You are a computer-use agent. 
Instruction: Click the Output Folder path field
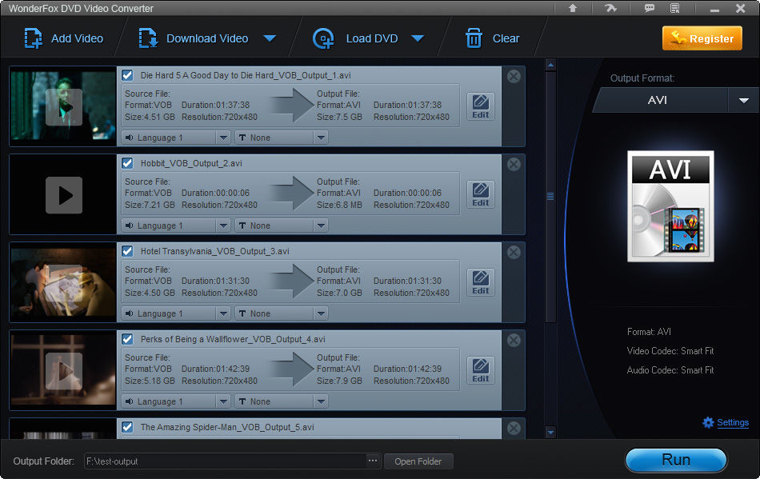pos(226,461)
